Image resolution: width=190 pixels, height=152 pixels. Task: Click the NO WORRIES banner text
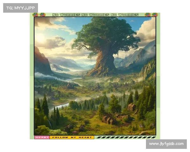95,15
